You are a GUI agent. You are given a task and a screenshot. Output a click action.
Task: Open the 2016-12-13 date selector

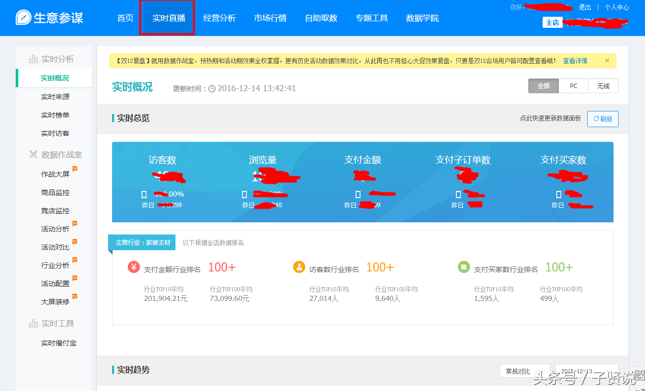(x=586, y=371)
